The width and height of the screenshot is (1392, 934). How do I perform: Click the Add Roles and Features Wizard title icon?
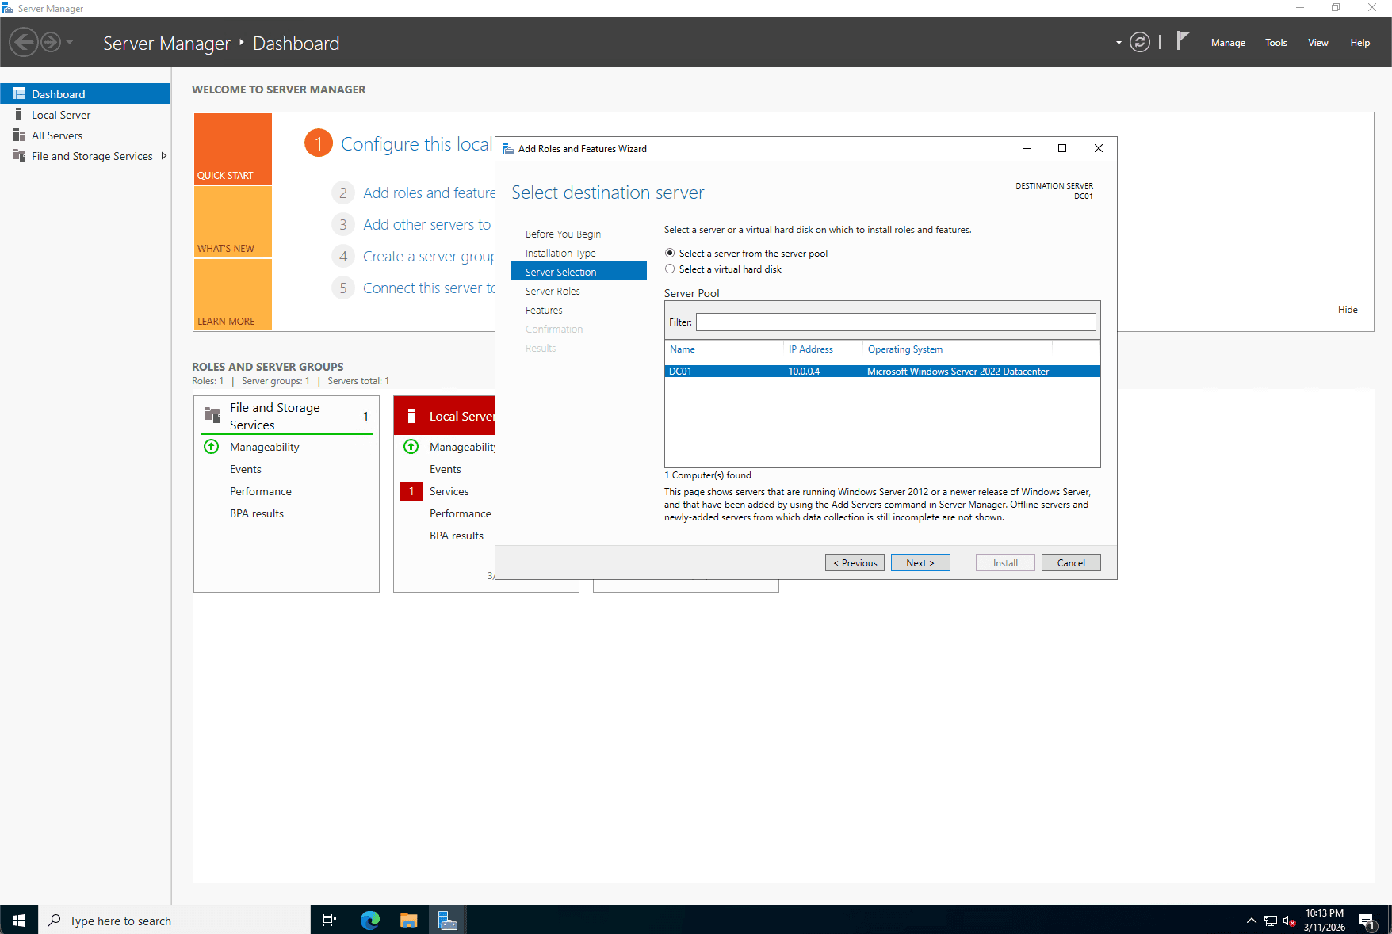(508, 148)
